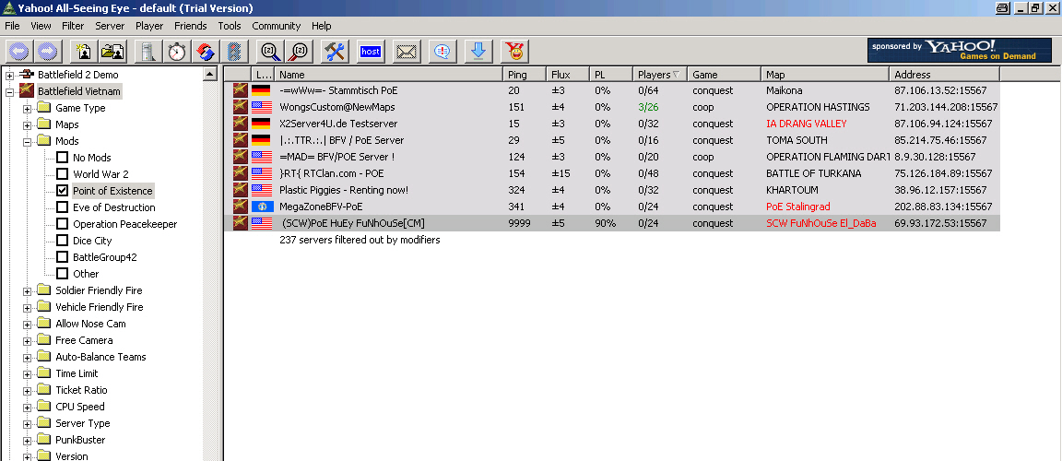The image size is (1062, 461).
Task: Click the chat bubble alert icon
Action: pyautogui.click(x=442, y=52)
